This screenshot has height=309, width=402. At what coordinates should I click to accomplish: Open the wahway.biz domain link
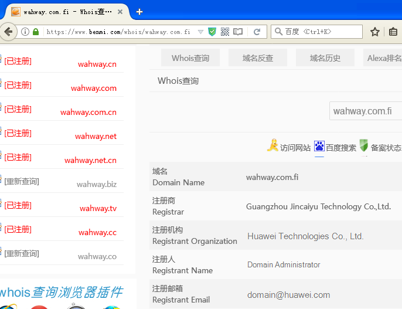click(97, 184)
